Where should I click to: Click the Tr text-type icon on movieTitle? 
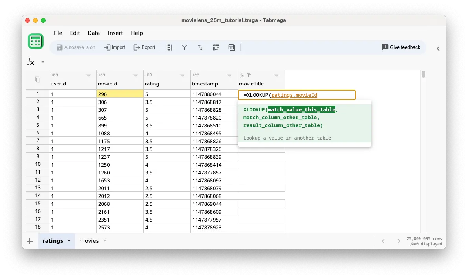point(250,74)
